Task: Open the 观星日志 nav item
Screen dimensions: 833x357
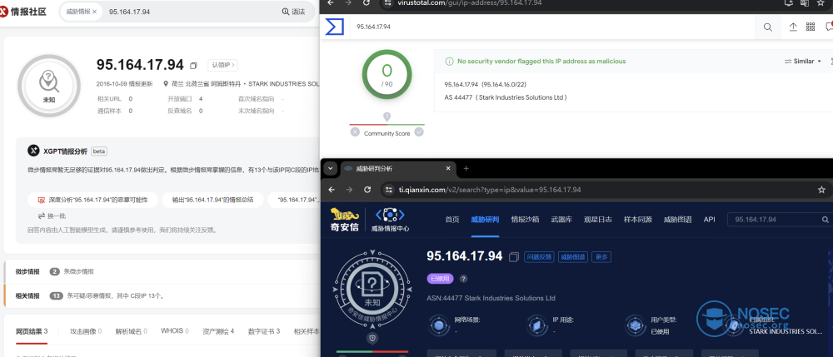Action: tap(598, 220)
